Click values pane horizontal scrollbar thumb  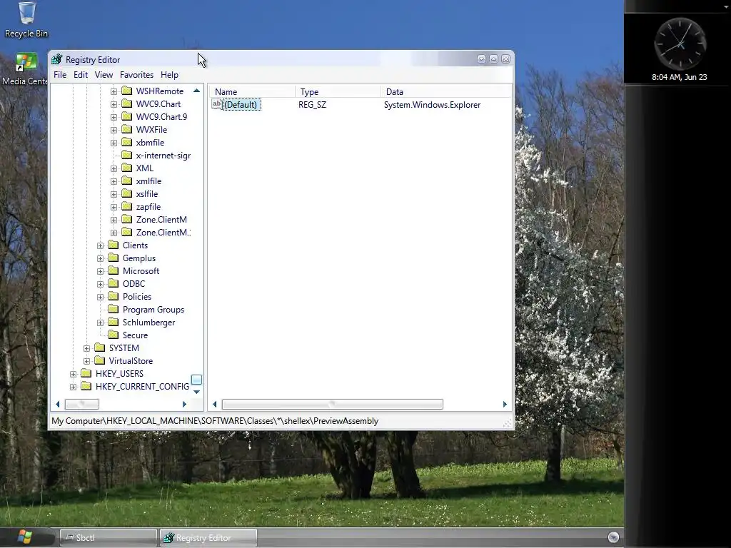(x=333, y=404)
